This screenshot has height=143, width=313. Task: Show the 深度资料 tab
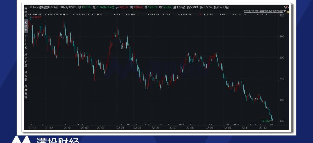[26, 92]
